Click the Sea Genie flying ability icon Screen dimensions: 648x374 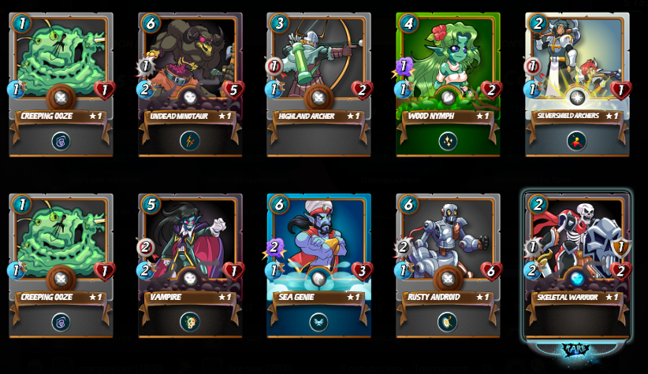[x=319, y=322]
